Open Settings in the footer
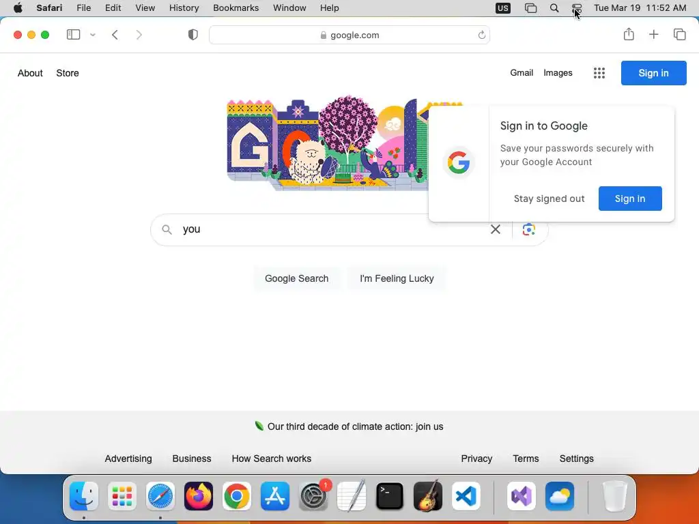 [576, 458]
